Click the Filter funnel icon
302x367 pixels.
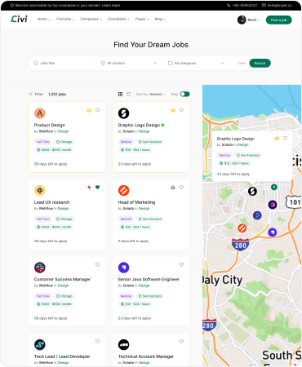tap(31, 94)
